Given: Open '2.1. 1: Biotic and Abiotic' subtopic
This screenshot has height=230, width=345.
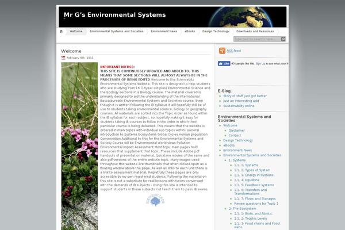Looking at the screenshot, I should click(x=253, y=213).
